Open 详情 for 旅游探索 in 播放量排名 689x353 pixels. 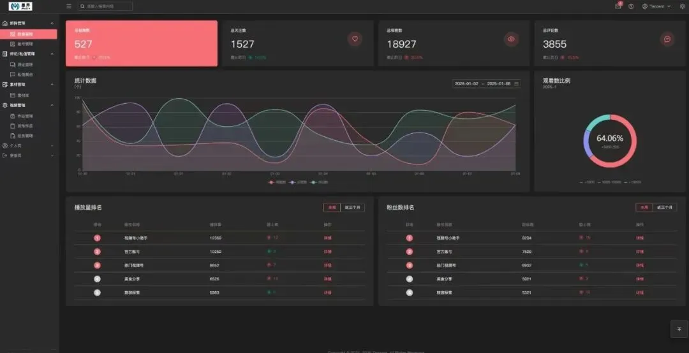(327, 292)
